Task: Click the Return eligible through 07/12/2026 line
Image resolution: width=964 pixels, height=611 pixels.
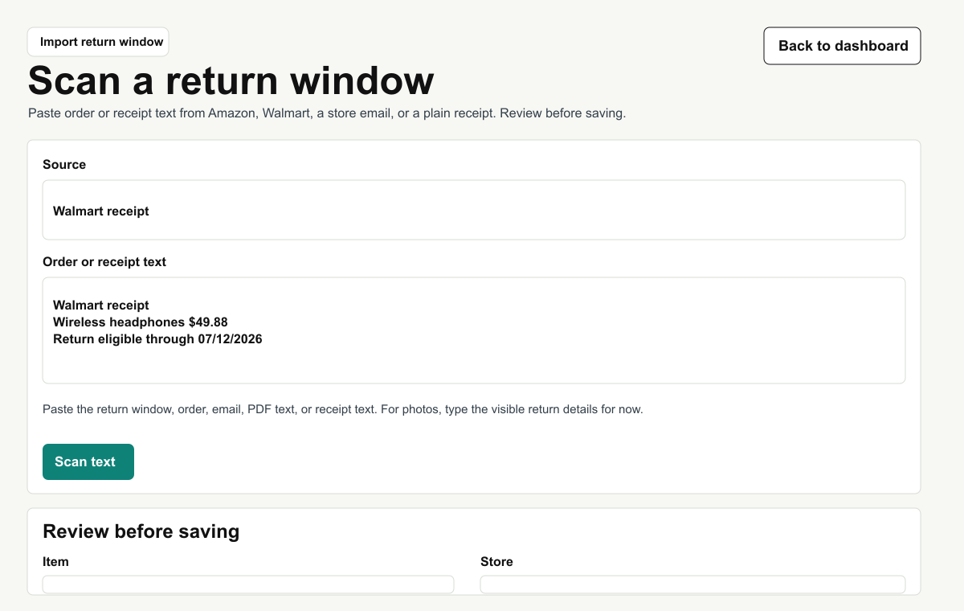Action: [157, 338]
